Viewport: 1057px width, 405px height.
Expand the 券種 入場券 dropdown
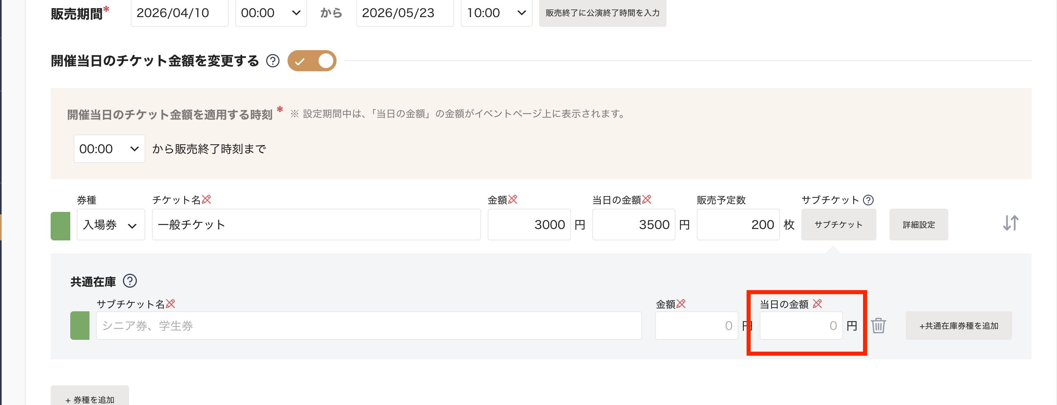(x=111, y=225)
